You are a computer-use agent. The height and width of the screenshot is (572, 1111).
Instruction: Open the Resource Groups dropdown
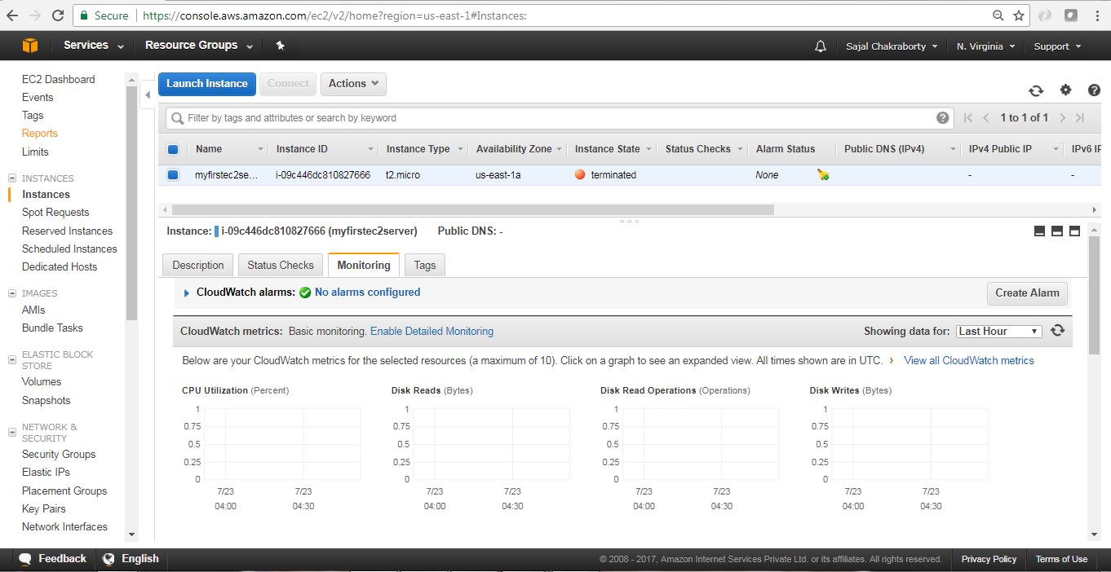198,46
